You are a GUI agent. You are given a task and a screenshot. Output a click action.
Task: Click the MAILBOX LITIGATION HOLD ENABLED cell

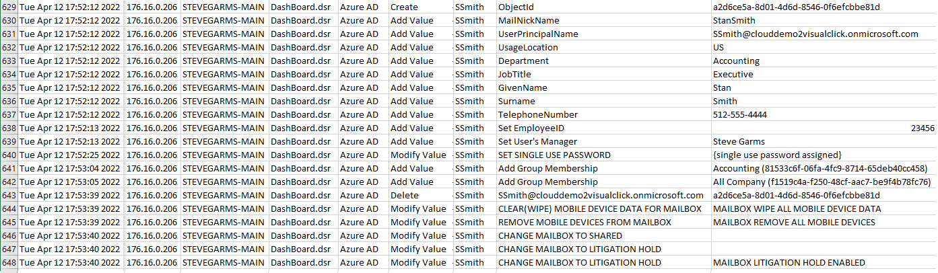tap(789, 262)
